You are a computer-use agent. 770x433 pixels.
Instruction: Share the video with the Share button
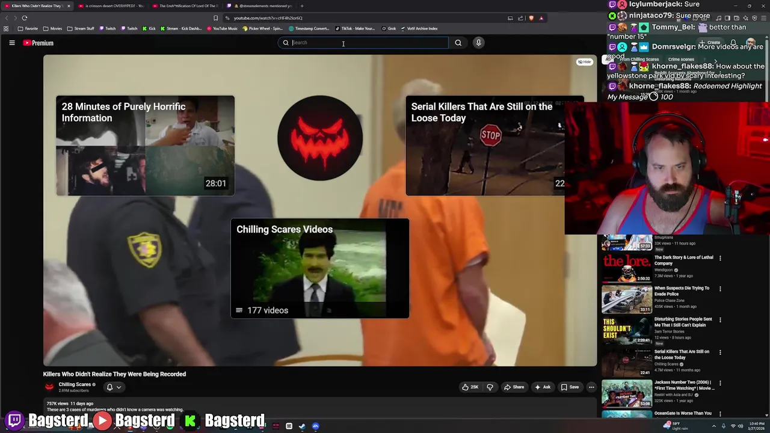point(514,387)
